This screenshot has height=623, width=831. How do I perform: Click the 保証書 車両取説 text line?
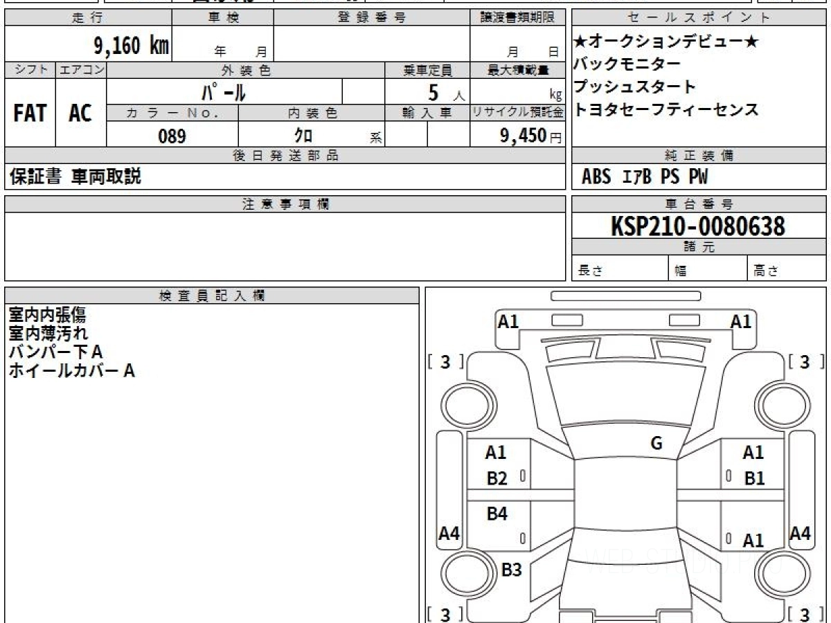pyautogui.click(x=75, y=177)
